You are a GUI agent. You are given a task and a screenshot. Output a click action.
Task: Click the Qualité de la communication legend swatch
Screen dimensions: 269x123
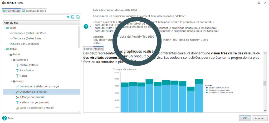(x=207, y=92)
